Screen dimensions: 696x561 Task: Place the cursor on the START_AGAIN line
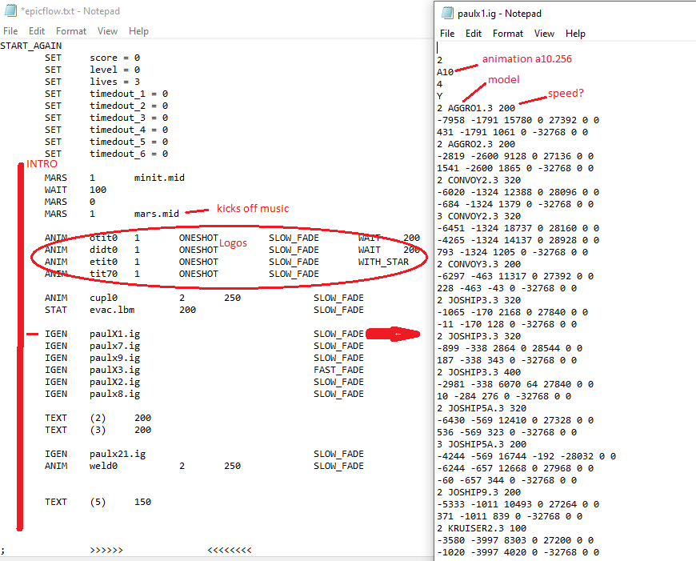(x=30, y=46)
